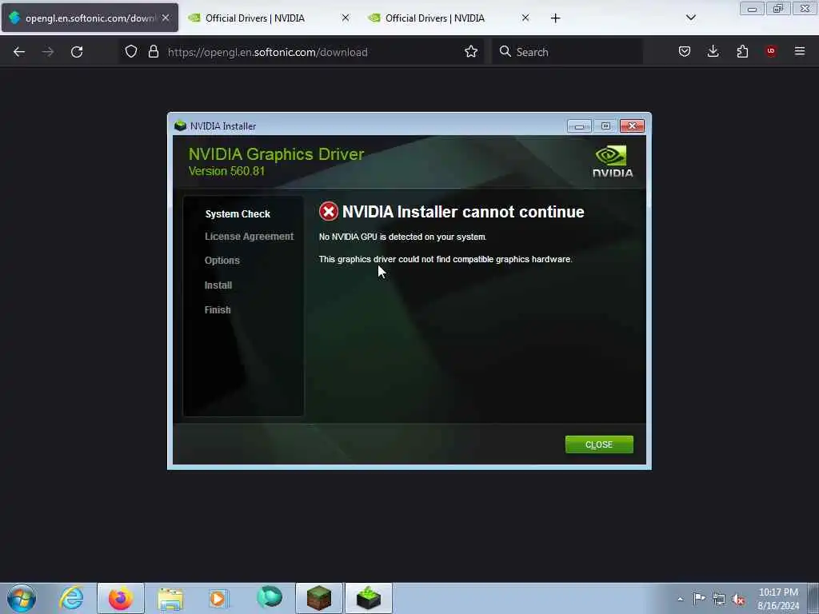This screenshot has height=614, width=819.
Task: Minimize the NVIDIA Installer window
Action: click(579, 126)
